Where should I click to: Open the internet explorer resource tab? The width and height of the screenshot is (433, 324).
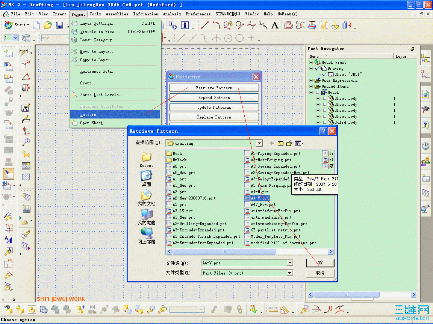425,94
